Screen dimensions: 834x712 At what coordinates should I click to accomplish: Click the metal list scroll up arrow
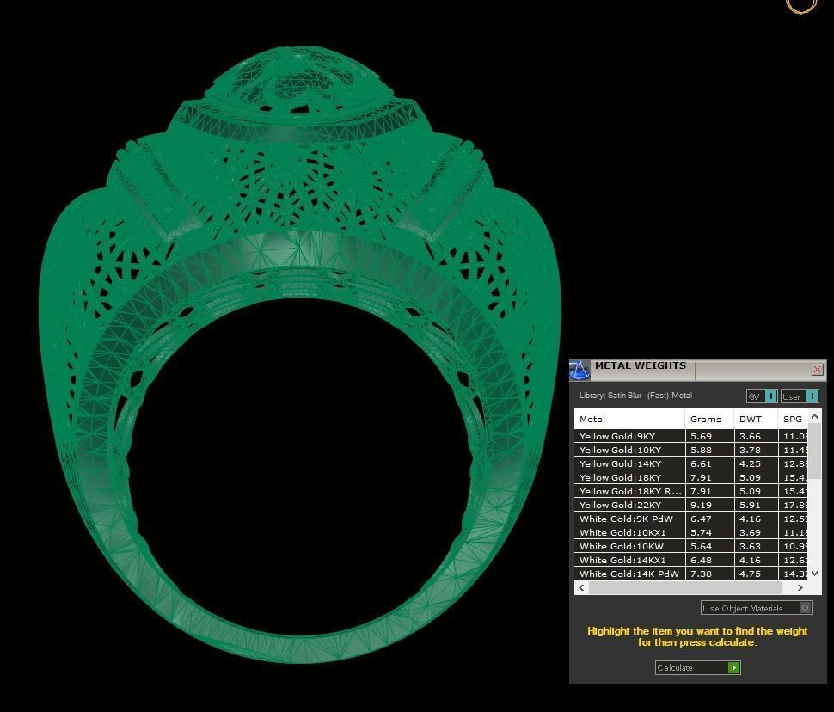[814, 416]
